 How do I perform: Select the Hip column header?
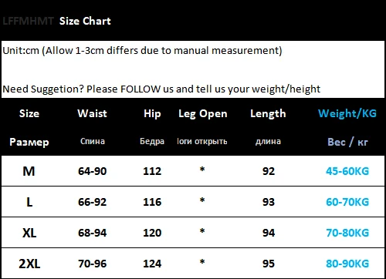point(152,113)
